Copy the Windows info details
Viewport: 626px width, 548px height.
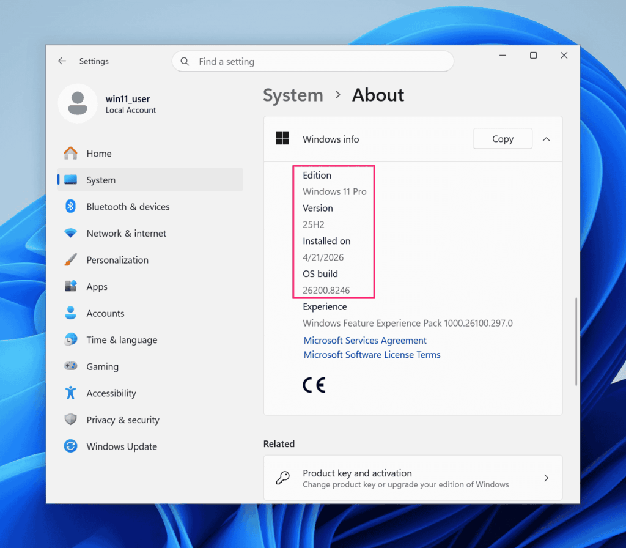point(503,139)
